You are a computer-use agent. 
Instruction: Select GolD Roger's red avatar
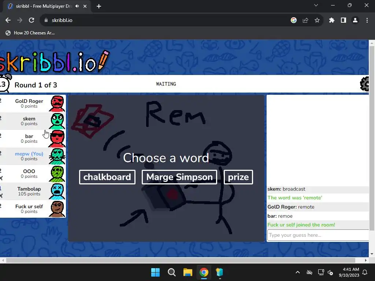point(57,104)
